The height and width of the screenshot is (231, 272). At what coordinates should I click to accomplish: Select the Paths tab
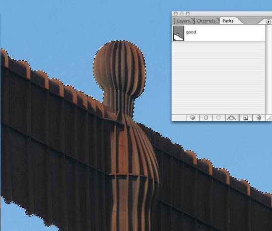pyautogui.click(x=228, y=21)
